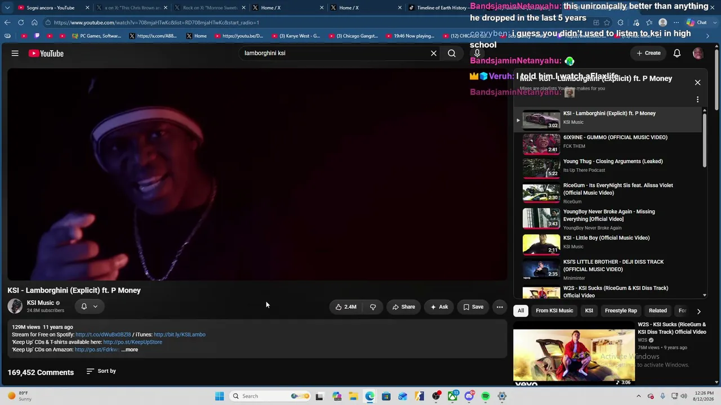
Task: Open YouTube notifications bell
Action: [x=677, y=53]
